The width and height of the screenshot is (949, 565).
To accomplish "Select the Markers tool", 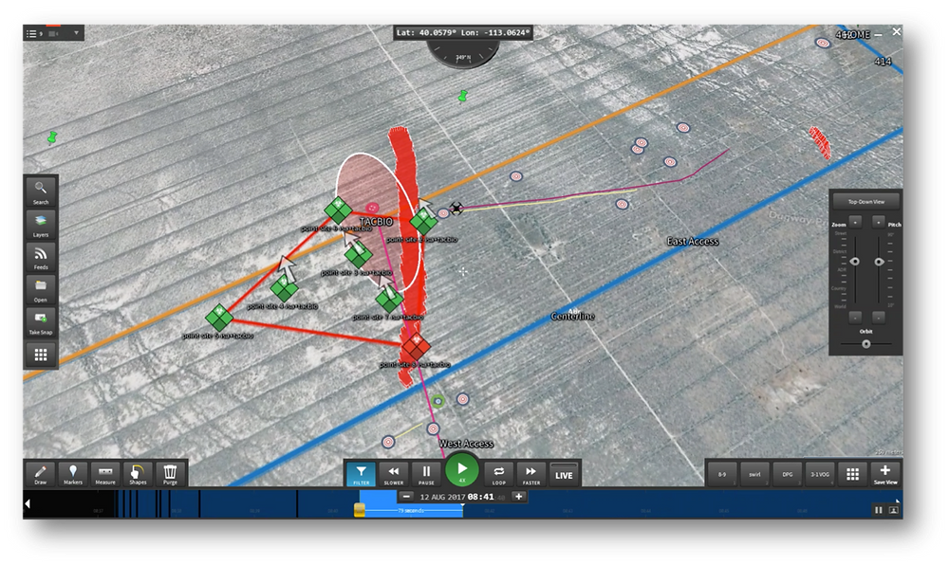I will click(x=73, y=474).
